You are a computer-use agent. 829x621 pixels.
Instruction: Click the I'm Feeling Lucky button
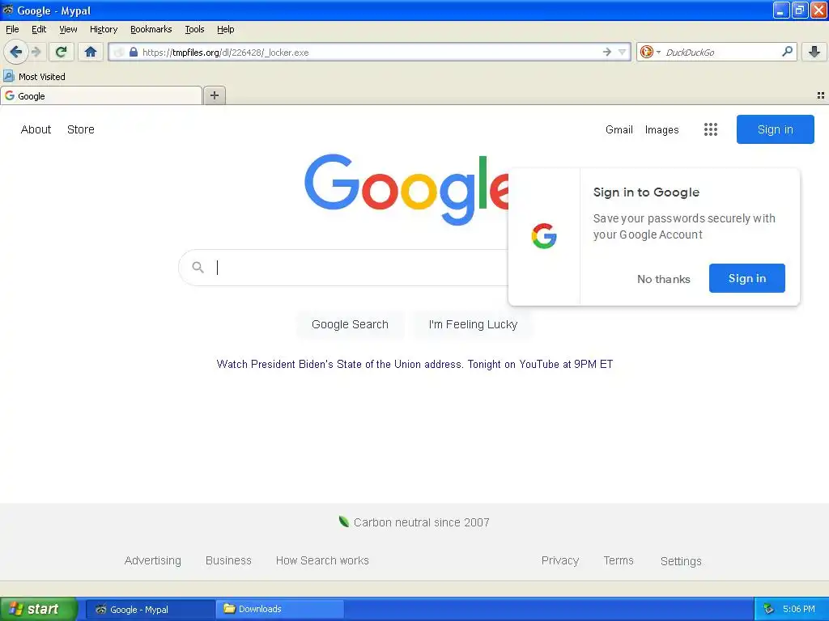tap(473, 324)
